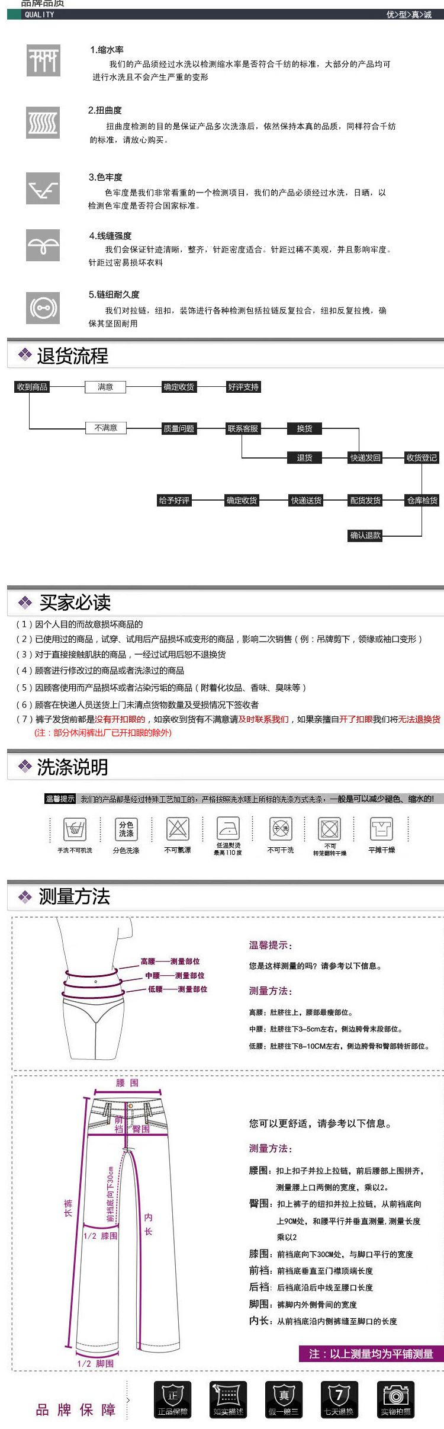
Task: Click the 1.缩水率 heading text
Action: tap(107, 50)
